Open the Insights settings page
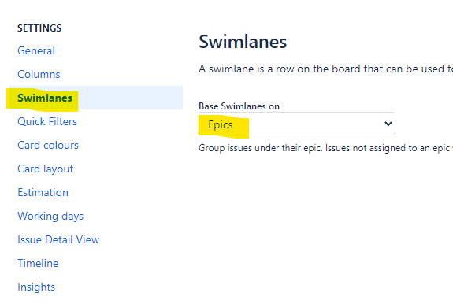This screenshot has height=304, width=453. 36,287
